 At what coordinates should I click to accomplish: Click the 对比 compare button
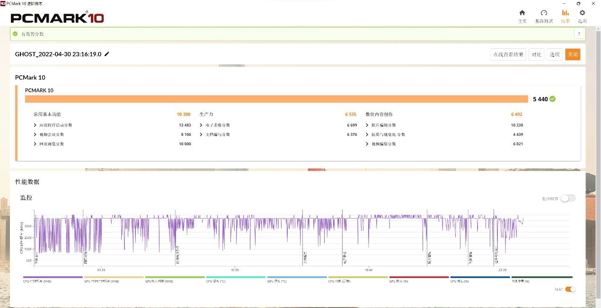click(537, 54)
